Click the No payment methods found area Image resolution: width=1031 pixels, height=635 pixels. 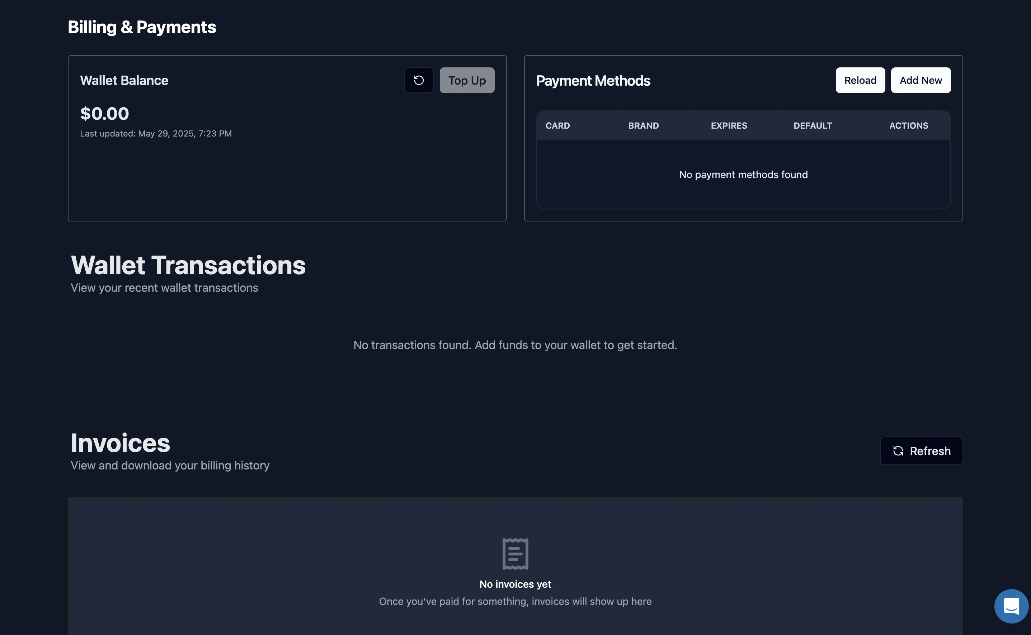click(x=743, y=174)
